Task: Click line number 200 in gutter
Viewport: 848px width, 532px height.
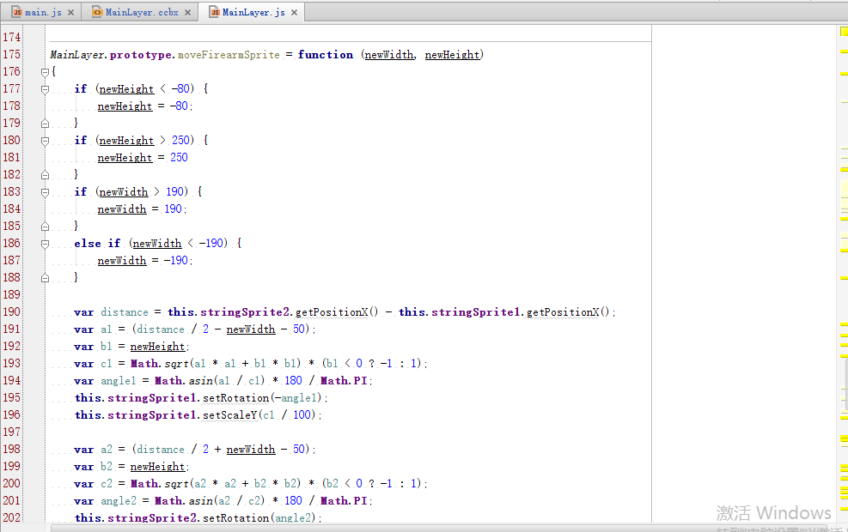Action: click(x=11, y=483)
